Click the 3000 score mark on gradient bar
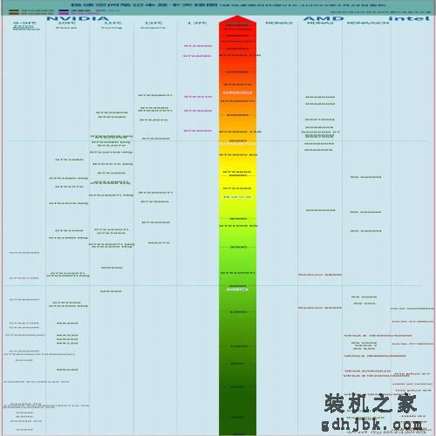Viewport: 436px width, 436px height. point(238,247)
